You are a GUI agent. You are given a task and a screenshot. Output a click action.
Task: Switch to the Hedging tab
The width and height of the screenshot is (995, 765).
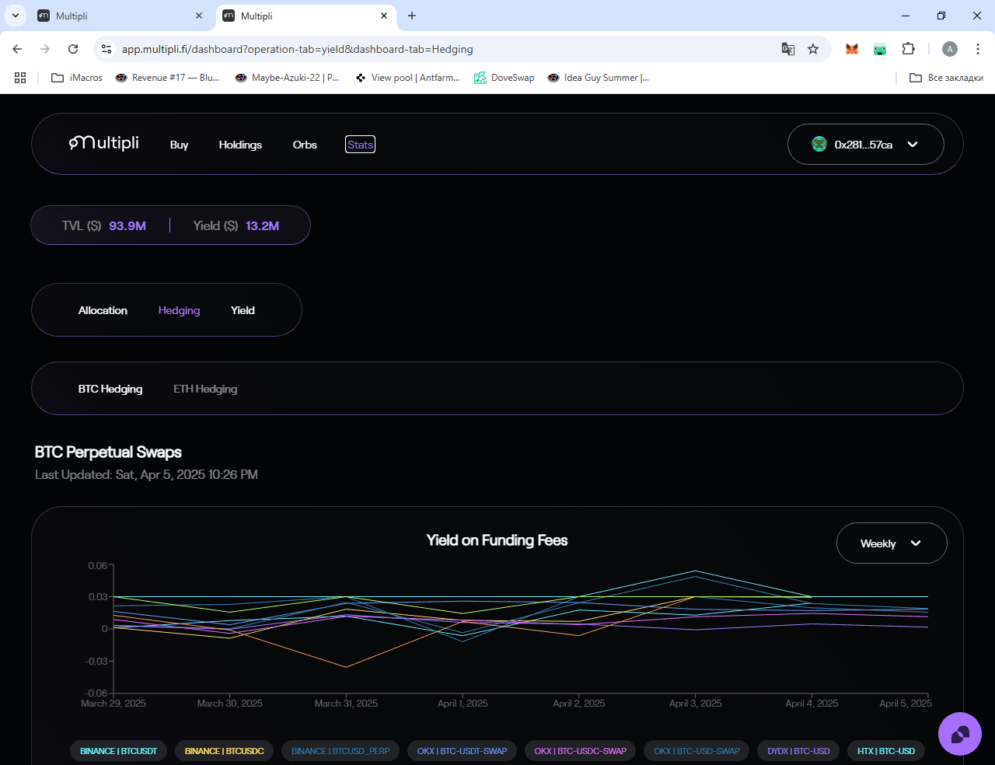(179, 310)
